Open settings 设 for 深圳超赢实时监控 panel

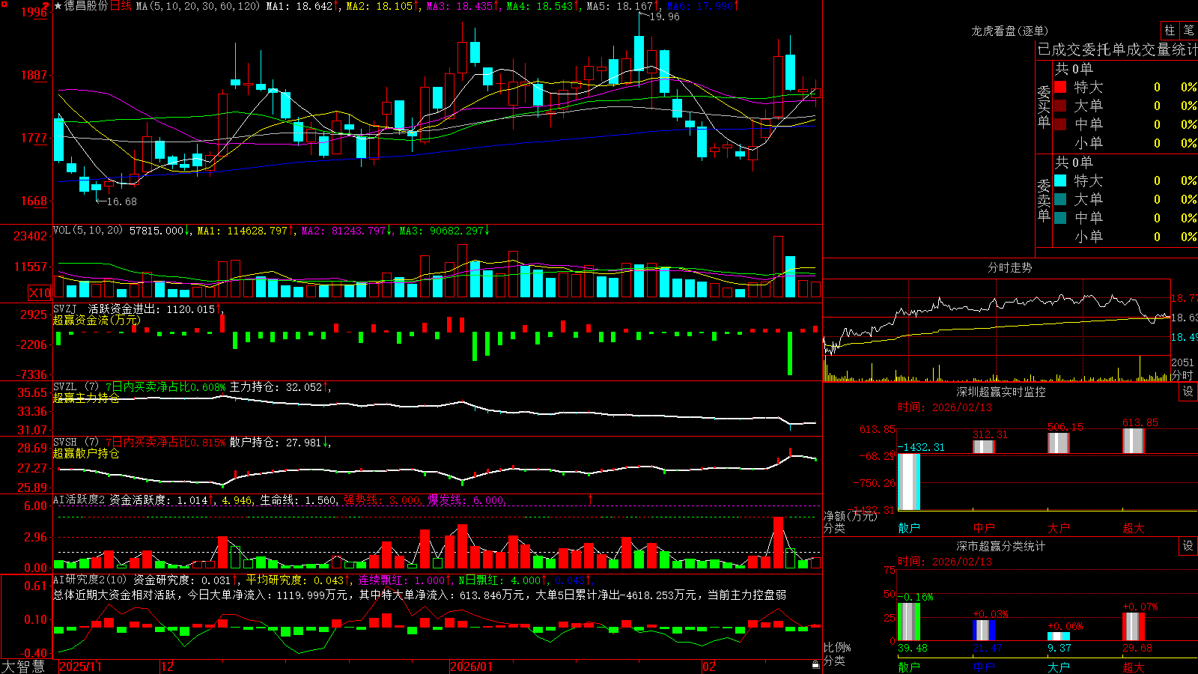[1188, 392]
